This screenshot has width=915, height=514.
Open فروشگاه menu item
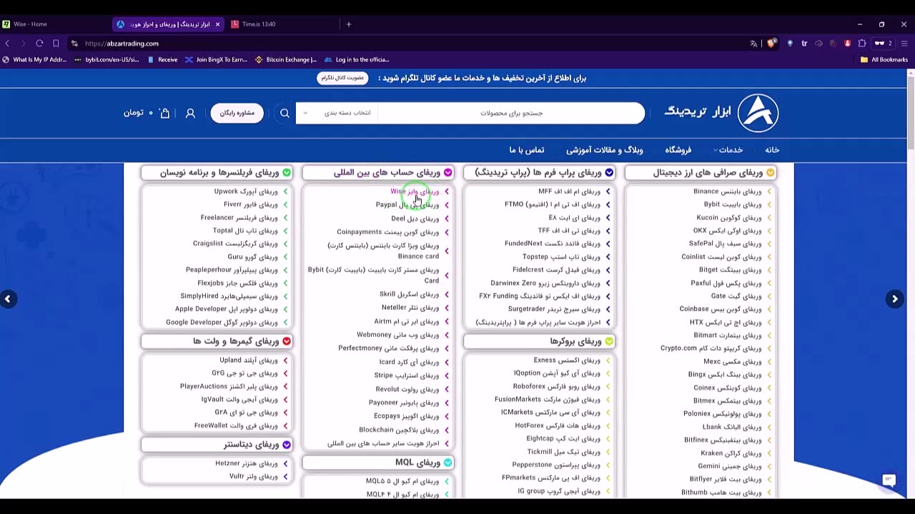click(x=678, y=150)
